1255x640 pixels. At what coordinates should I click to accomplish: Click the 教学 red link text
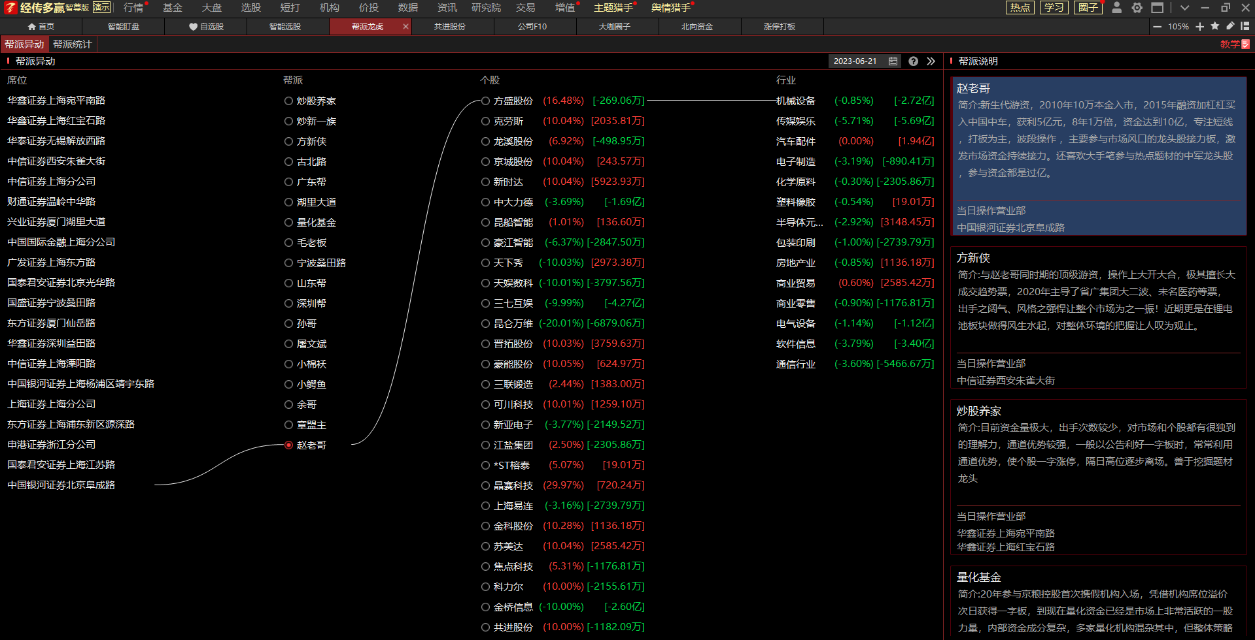tap(1229, 44)
